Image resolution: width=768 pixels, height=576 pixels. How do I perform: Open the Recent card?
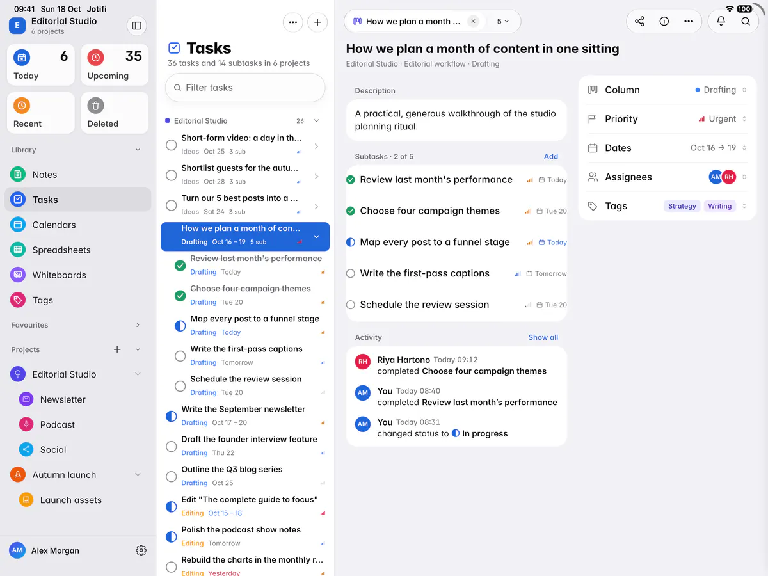(41, 113)
